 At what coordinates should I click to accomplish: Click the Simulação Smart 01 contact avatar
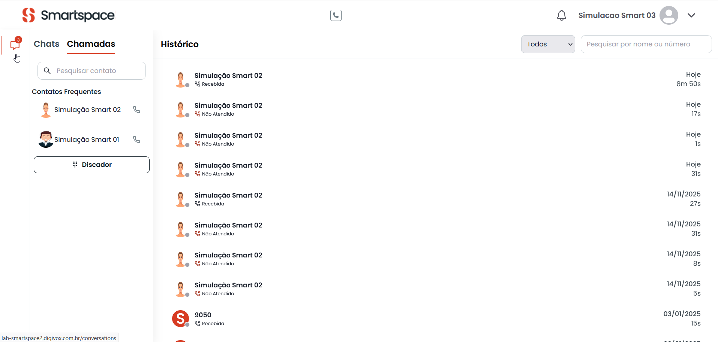46,140
